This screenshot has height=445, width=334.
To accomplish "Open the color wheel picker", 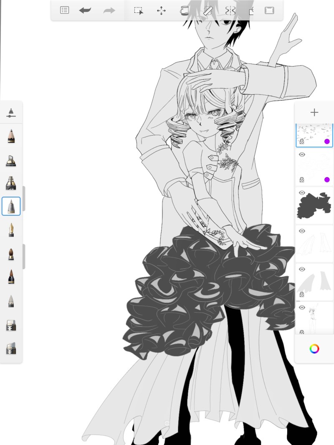I will pyautogui.click(x=314, y=349).
